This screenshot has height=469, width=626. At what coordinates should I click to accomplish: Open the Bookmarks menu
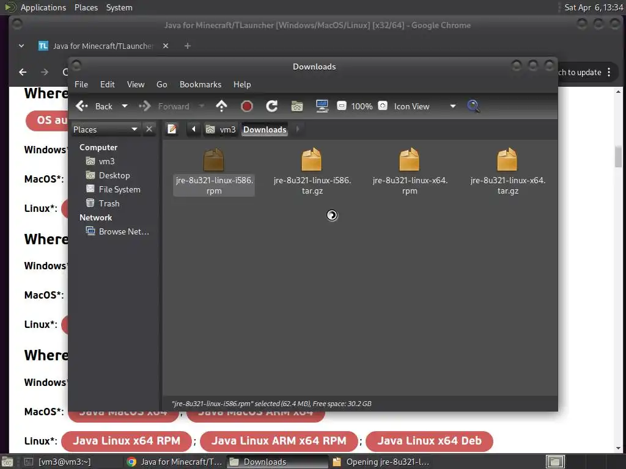[x=201, y=84]
